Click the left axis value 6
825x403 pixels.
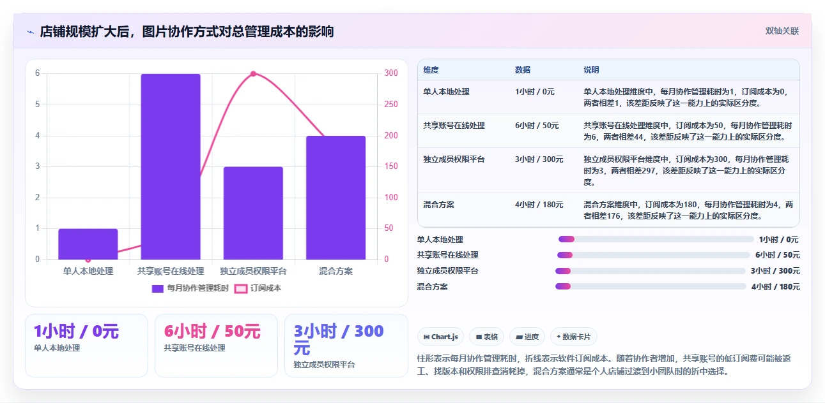pyautogui.click(x=37, y=73)
